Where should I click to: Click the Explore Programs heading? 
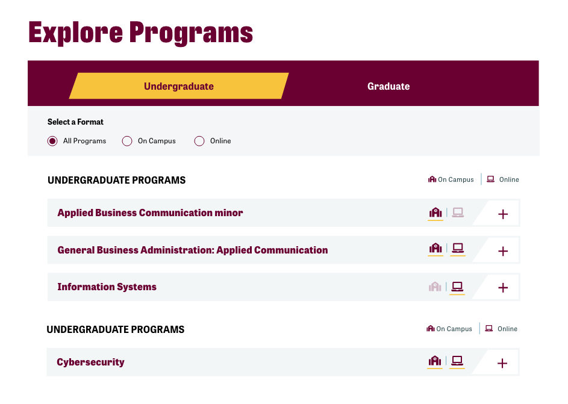click(x=140, y=32)
